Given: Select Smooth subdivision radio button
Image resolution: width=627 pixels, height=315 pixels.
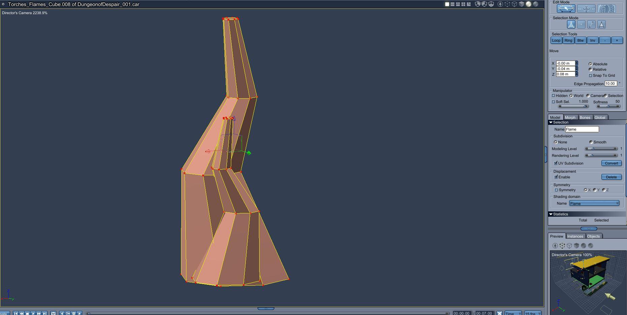Looking at the screenshot, I should 591,142.
